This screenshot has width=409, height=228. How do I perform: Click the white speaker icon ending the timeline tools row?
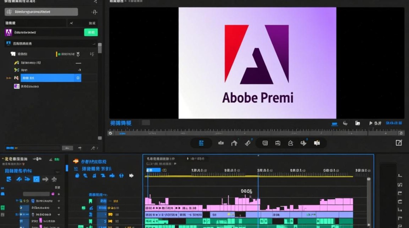click(131, 175)
